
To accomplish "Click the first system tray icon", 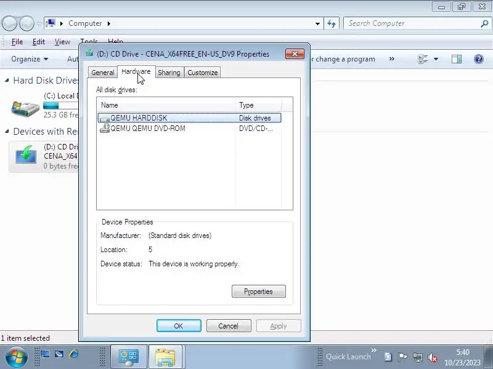I will 388,357.
